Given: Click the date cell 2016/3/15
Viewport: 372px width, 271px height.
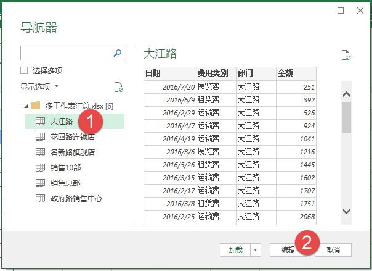Looking at the screenshot, I should pos(170,178).
